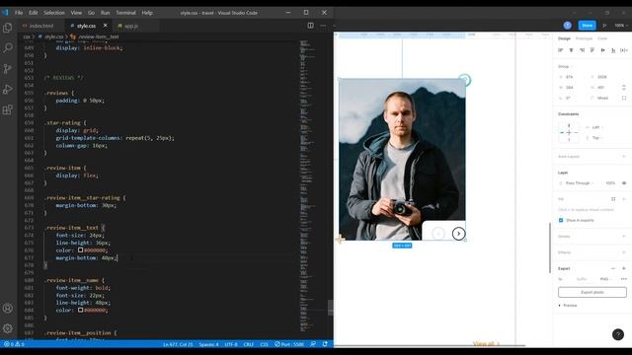The width and height of the screenshot is (632, 355).
Task: Click align horizontal centers icon in Figma
Action: pos(571,50)
